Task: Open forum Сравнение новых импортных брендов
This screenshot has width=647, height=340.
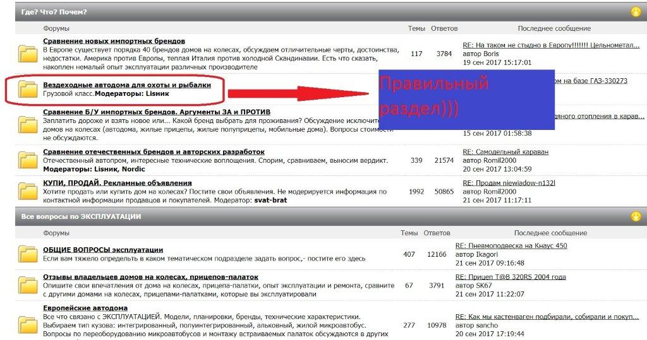Action: 114,41
